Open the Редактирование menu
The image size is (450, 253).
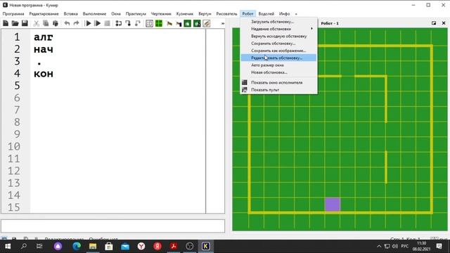[44, 14]
